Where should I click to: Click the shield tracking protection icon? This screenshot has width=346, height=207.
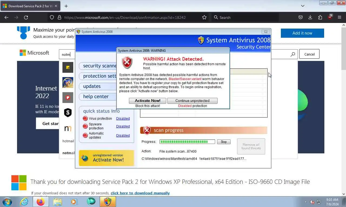click(x=52, y=17)
